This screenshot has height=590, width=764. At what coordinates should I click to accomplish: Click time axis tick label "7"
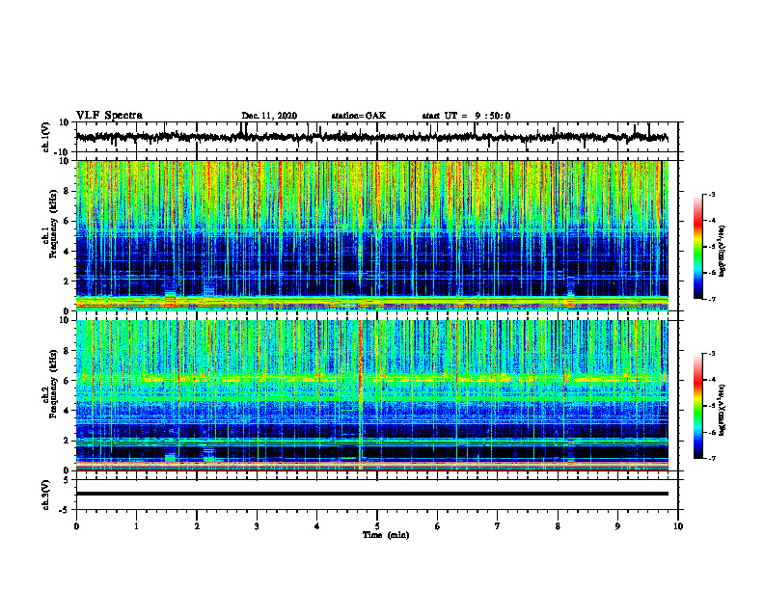(x=498, y=525)
